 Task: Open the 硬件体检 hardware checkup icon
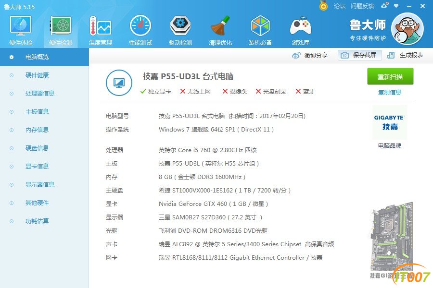click(21, 26)
